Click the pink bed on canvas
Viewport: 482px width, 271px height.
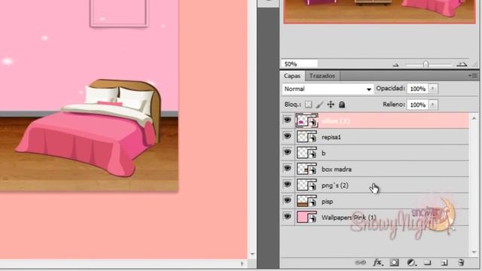(x=89, y=129)
